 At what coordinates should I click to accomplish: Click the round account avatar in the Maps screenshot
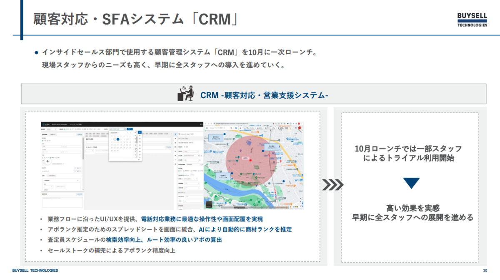click(300, 128)
